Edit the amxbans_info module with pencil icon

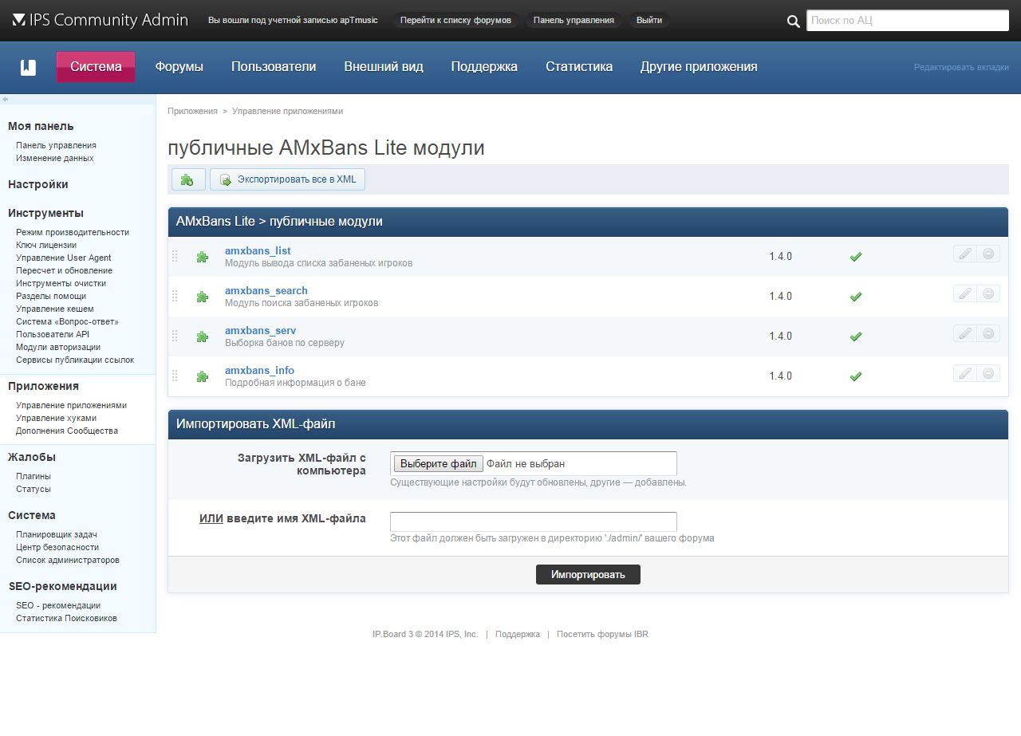[965, 373]
